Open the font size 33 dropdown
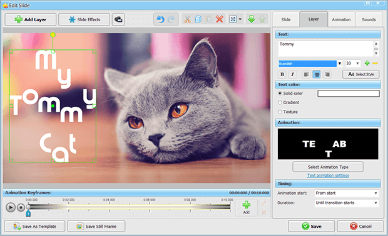 point(357,64)
